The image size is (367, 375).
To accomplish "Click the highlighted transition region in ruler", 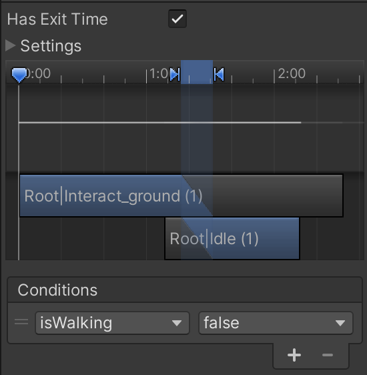I will pos(197,72).
